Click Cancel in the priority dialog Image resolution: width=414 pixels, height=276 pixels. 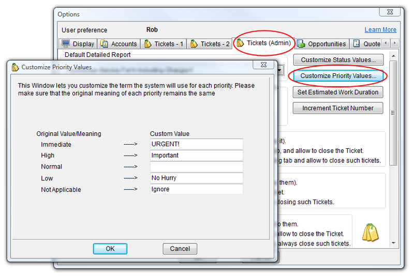tap(180, 249)
